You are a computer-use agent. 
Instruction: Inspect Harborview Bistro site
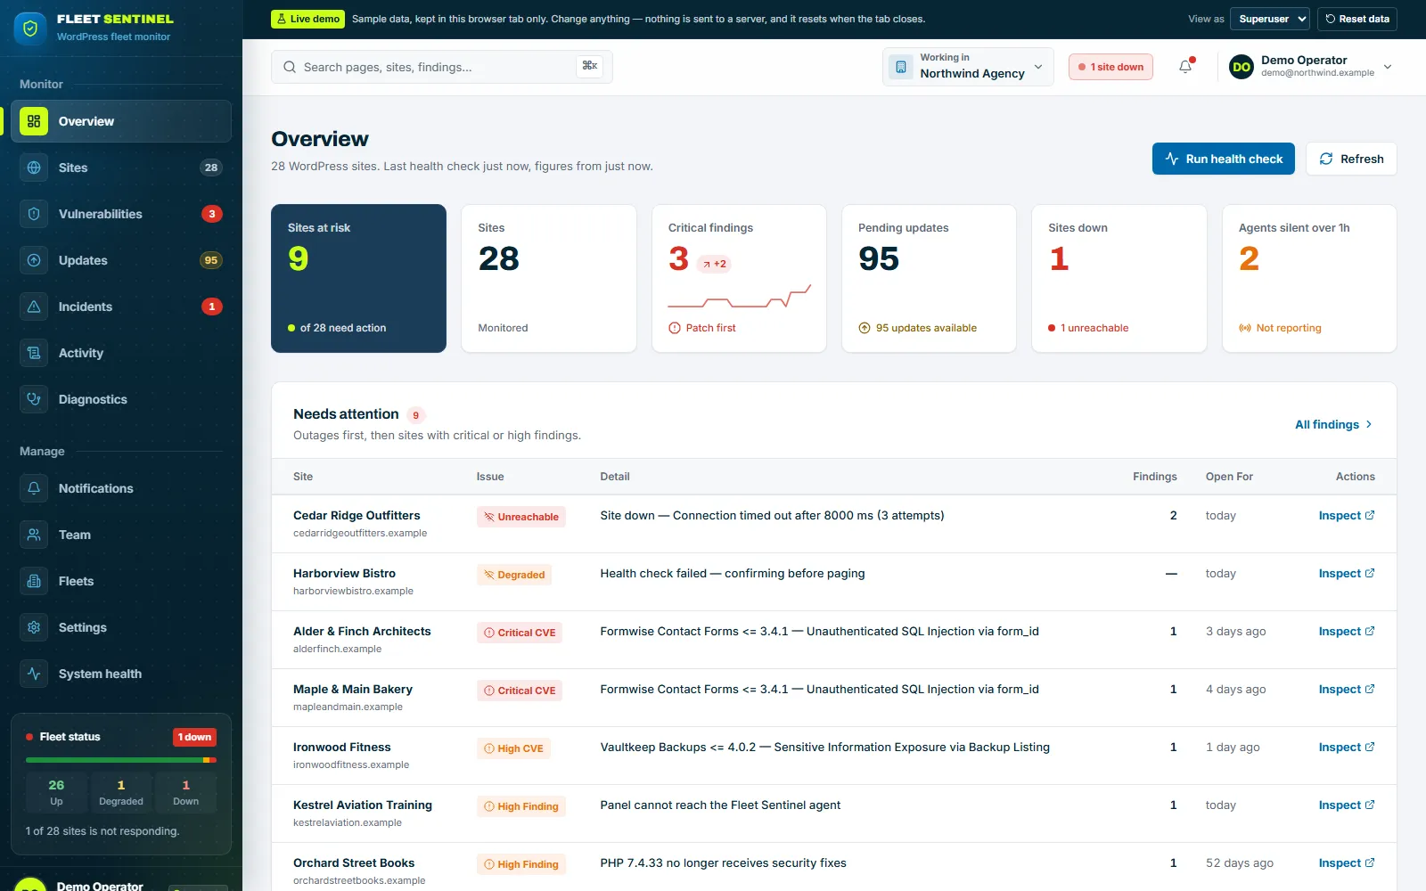(x=1347, y=573)
